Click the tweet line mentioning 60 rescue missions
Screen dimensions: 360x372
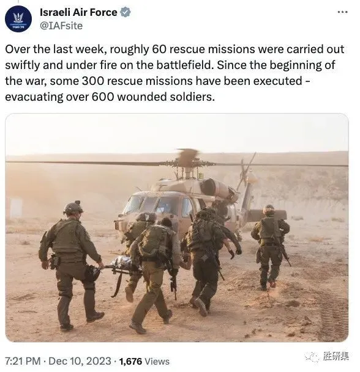(174, 49)
